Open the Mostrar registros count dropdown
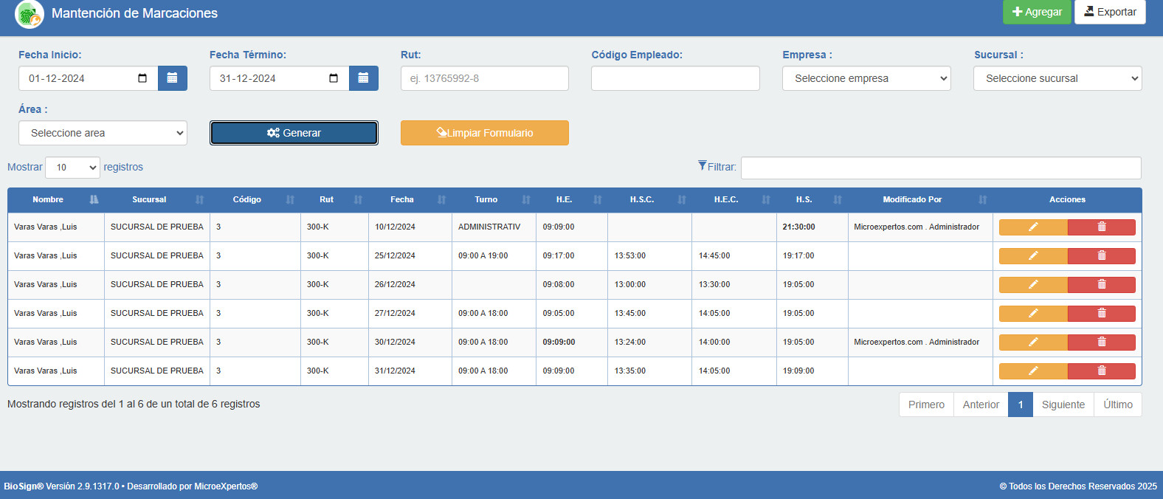The width and height of the screenshot is (1163, 499). point(72,168)
